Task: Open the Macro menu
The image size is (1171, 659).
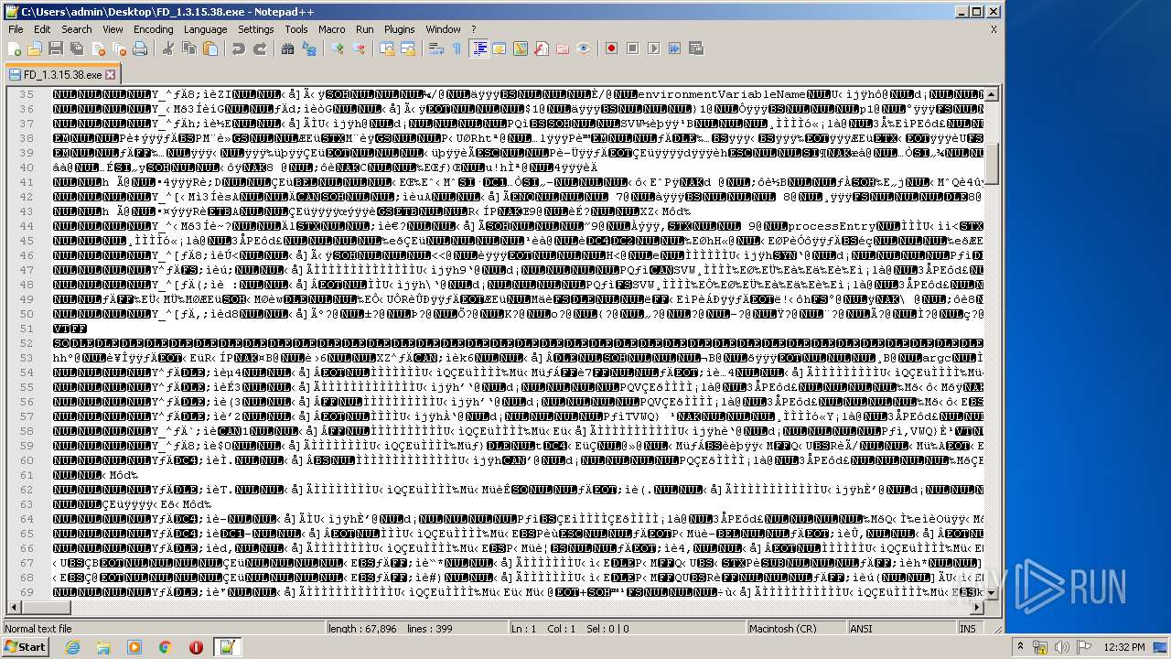Action: [332, 29]
